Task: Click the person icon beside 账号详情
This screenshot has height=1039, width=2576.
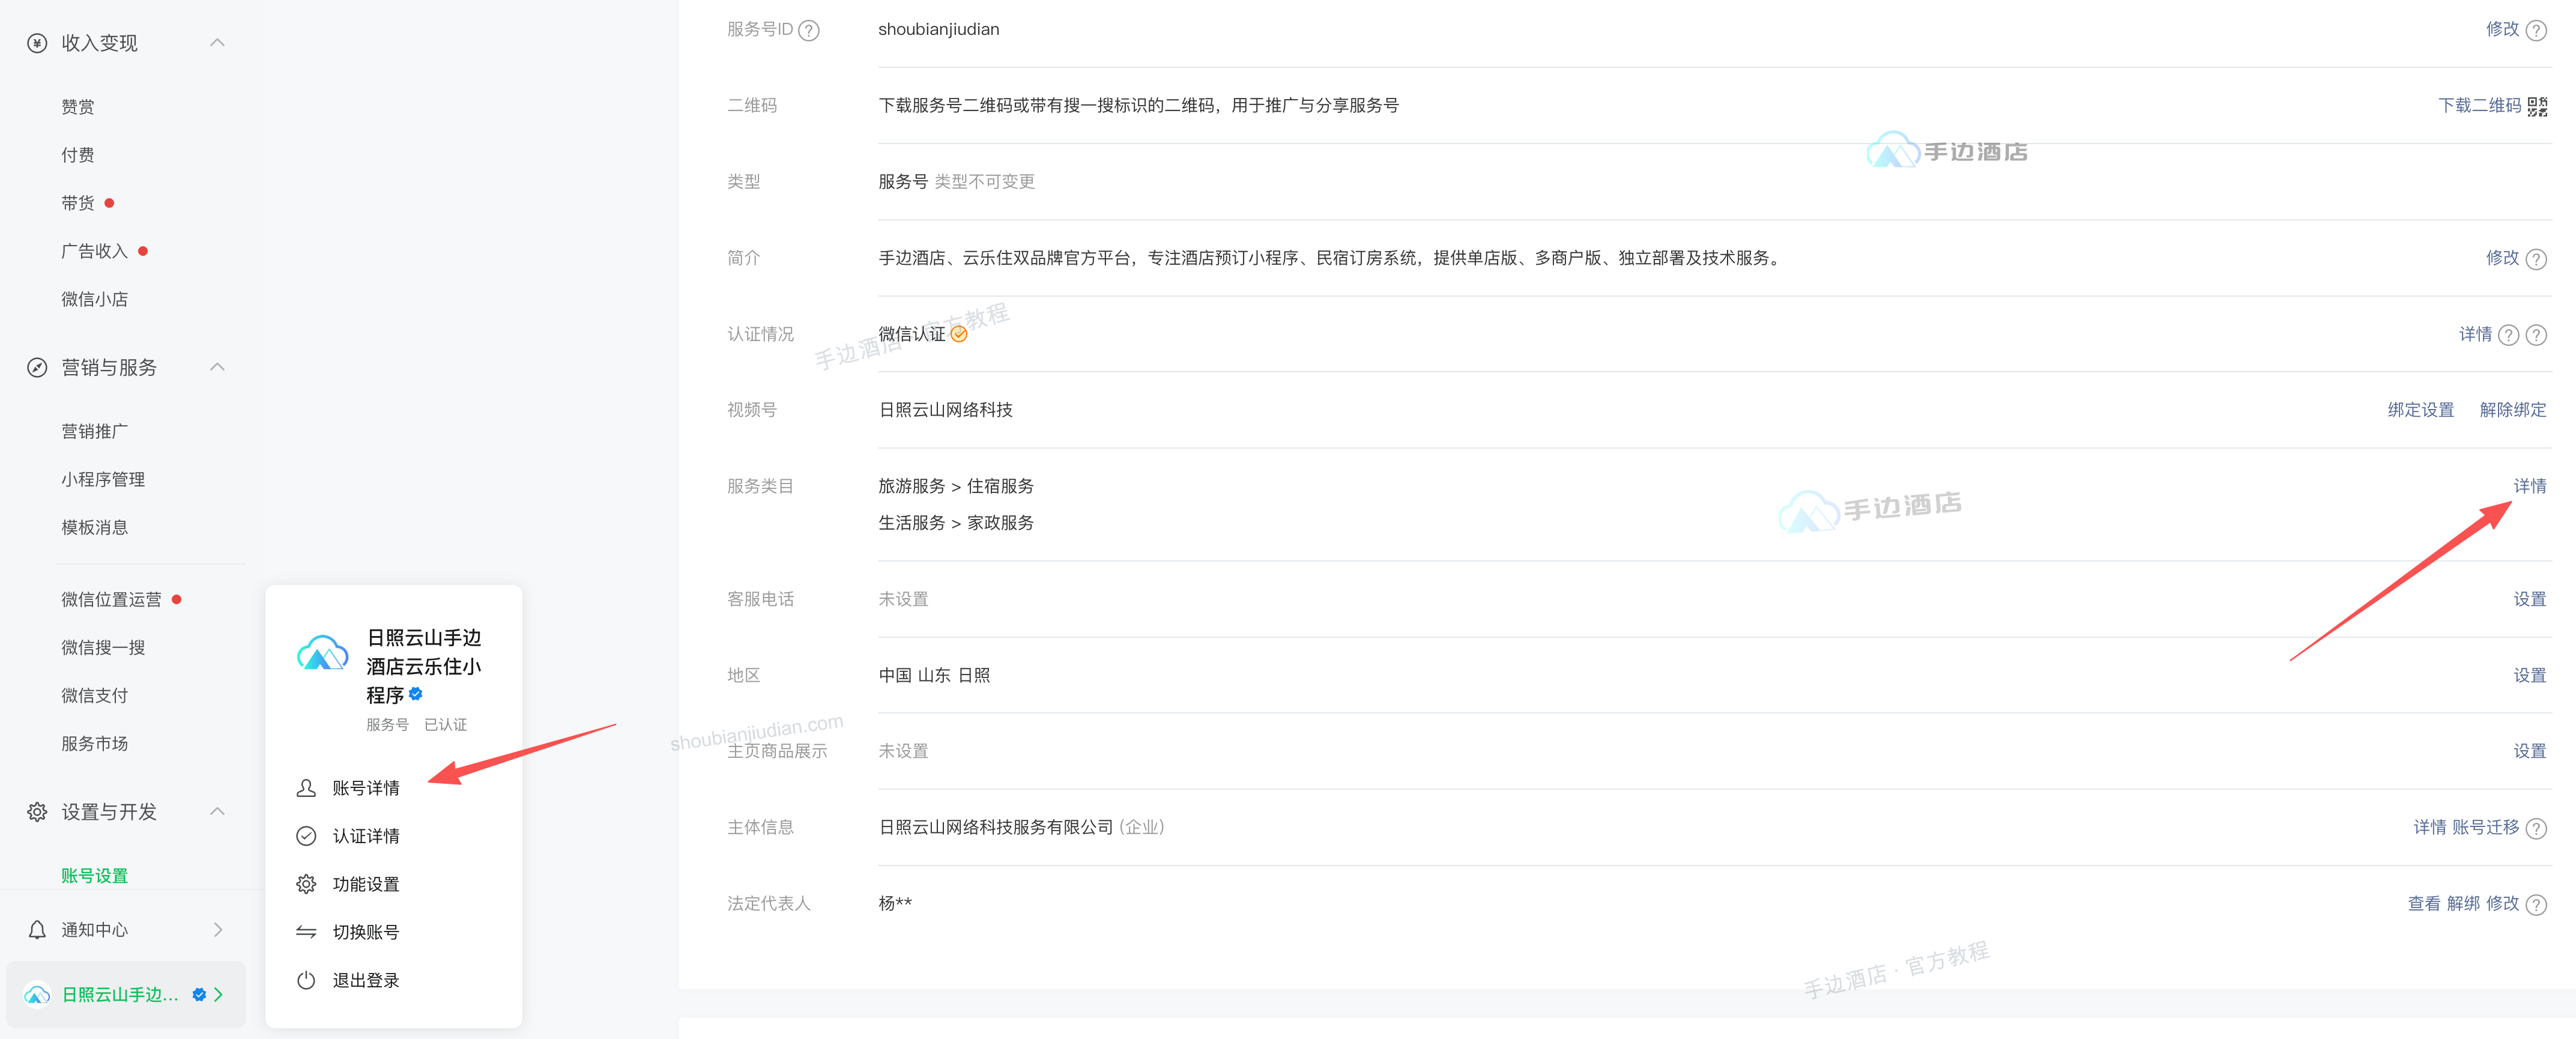Action: [x=306, y=788]
